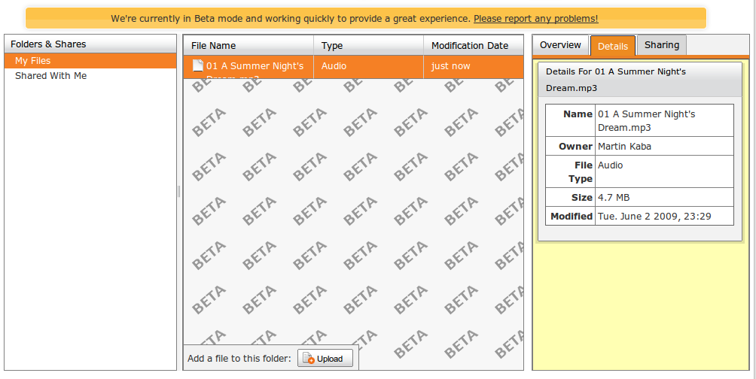Click the Owner value Martin Kaba
Image resolution: width=756 pixels, height=379 pixels.
pyautogui.click(x=624, y=146)
